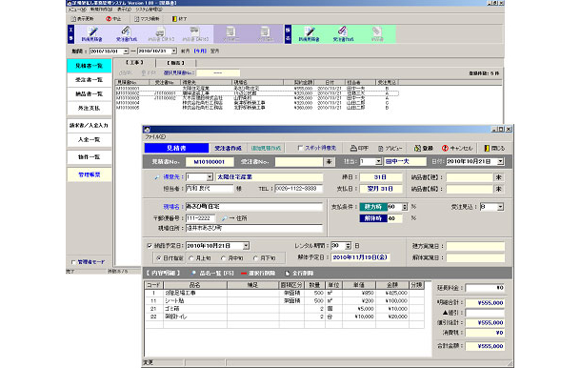Open the ファイル menu in estimate window
The width and height of the screenshot is (581, 368).
155,137
